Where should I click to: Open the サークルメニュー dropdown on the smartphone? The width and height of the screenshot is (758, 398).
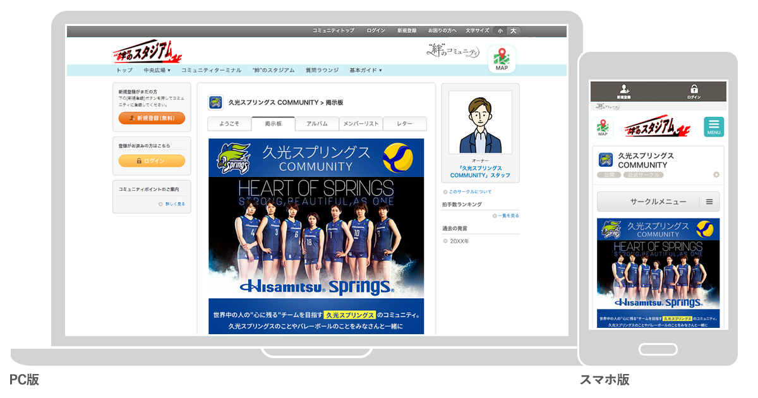(x=658, y=202)
